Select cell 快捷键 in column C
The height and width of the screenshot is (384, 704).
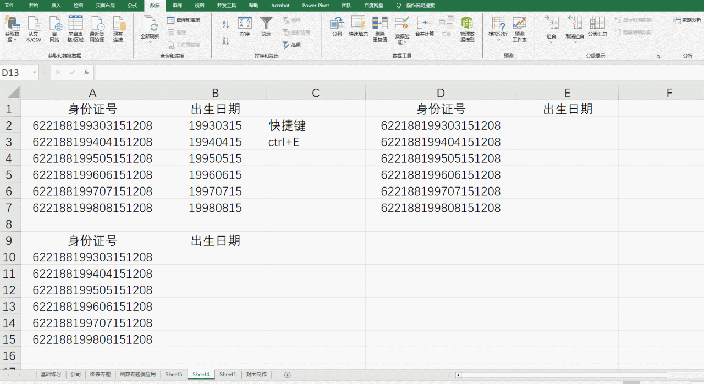point(316,125)
